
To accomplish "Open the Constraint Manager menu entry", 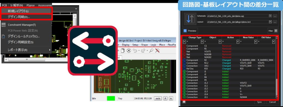I will pos(22,25).
